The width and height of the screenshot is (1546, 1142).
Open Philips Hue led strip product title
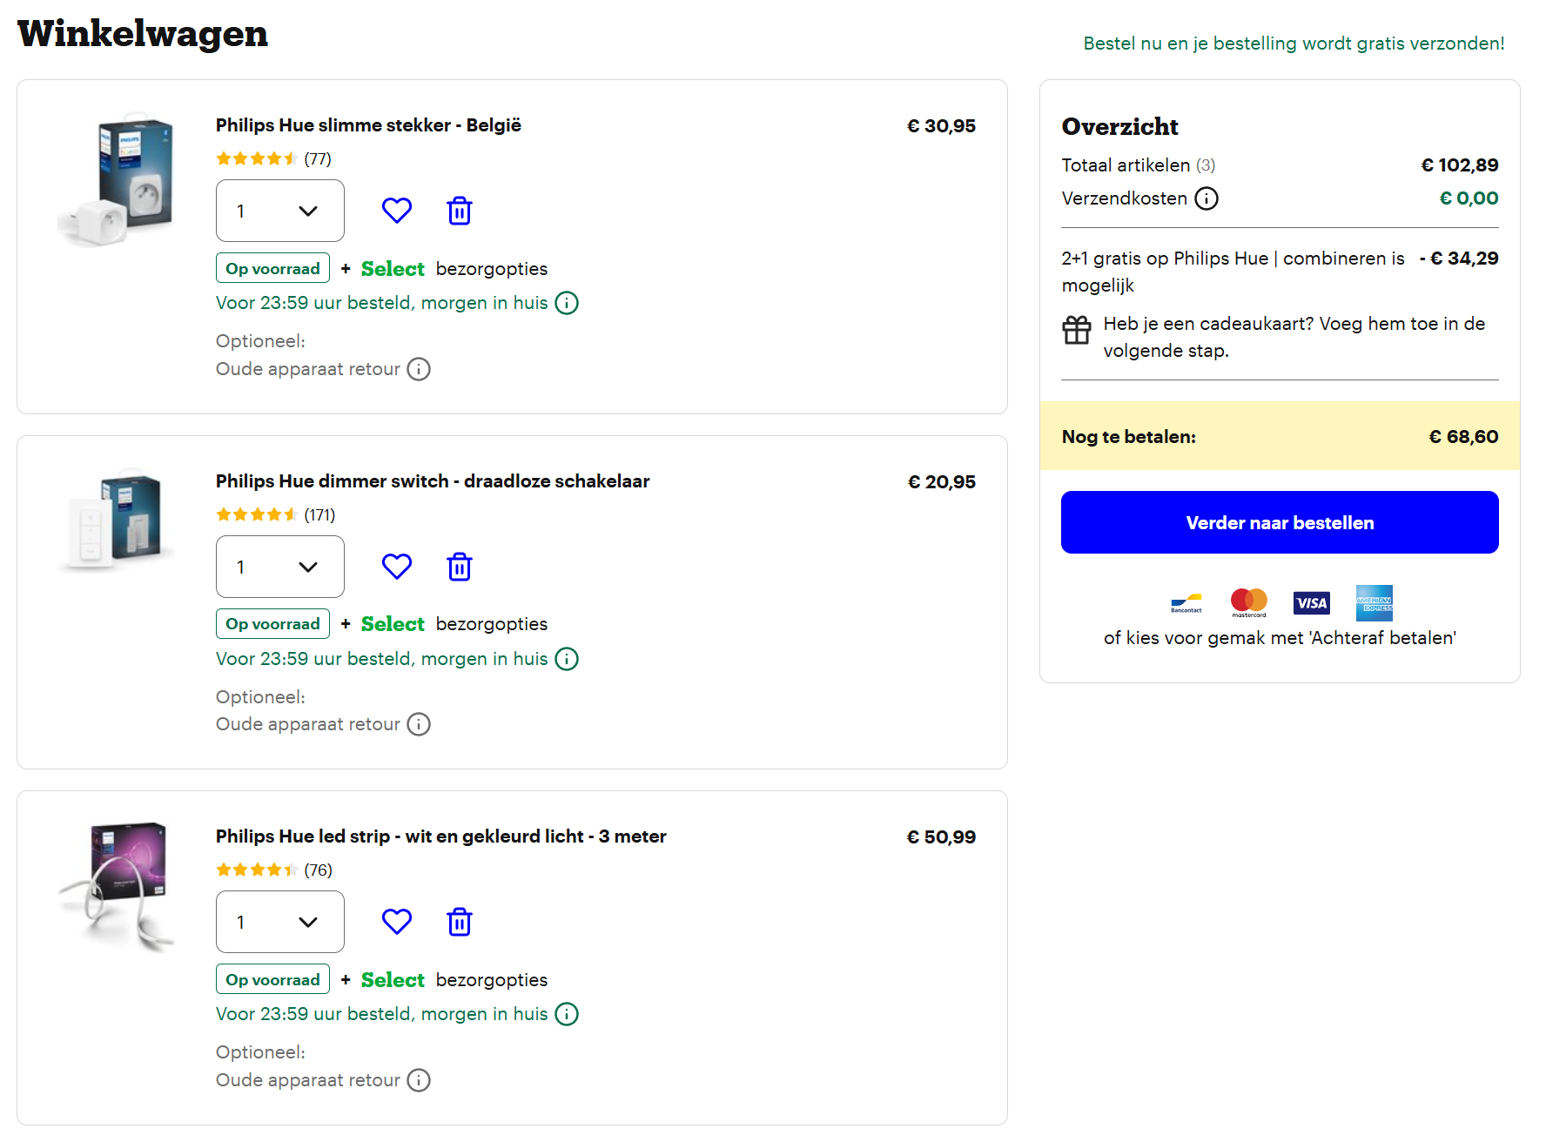[440, 836]
